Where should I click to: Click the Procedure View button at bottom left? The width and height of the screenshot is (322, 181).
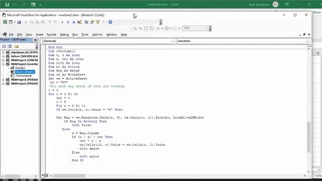(x=43, y=175)
